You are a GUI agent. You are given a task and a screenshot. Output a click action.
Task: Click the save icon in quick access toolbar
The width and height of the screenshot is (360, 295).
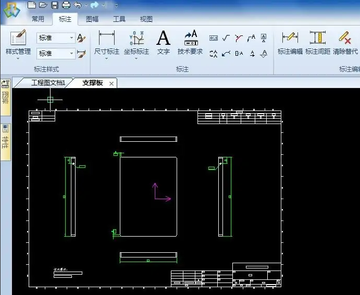(x=55, y=5)
